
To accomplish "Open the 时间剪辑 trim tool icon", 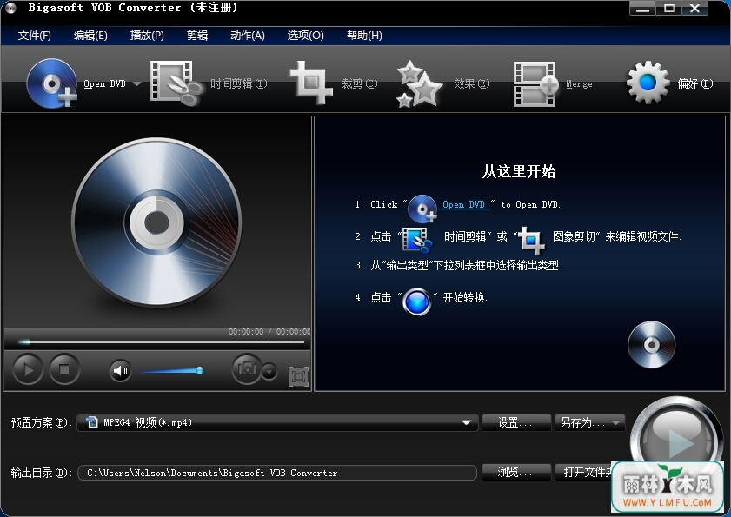I will point(176,83).
